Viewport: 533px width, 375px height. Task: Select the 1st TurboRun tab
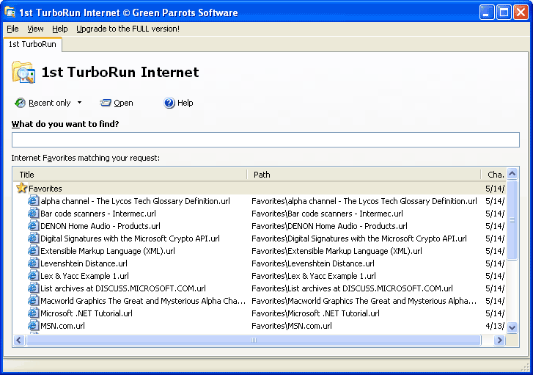[32, 45]
